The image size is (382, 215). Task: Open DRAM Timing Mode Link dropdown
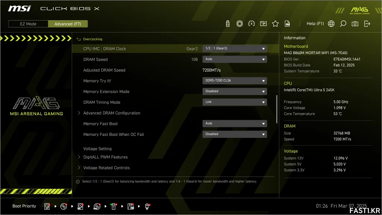click(235, 102)
